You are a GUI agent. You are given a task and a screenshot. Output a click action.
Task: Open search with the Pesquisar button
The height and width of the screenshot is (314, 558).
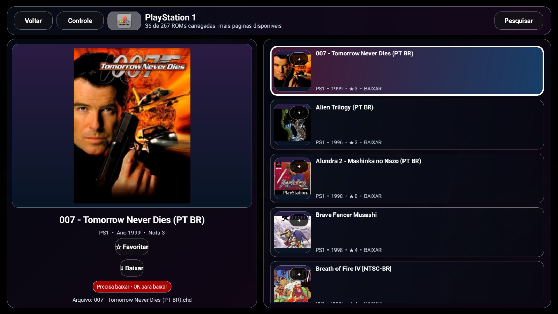point(519,21)
